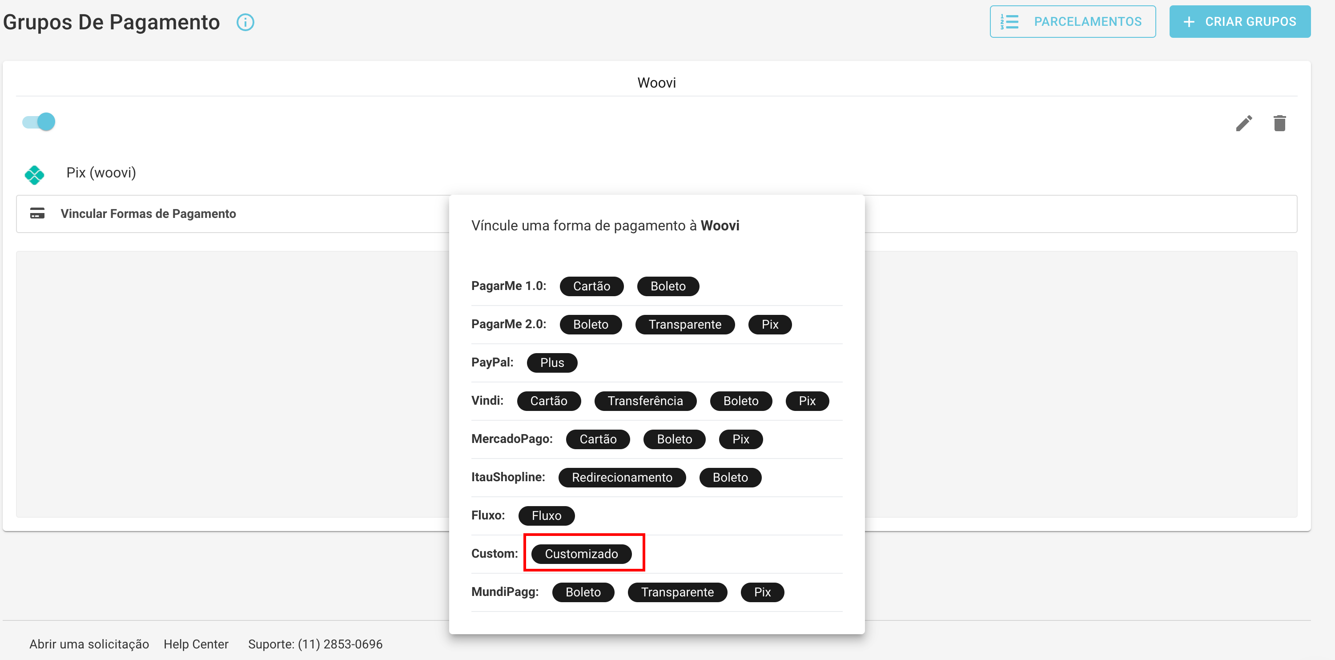This screenshot has height=660, width=1335.
Task: Pick MundiPagg Boleto chip
Action: [x=583, y=592]
